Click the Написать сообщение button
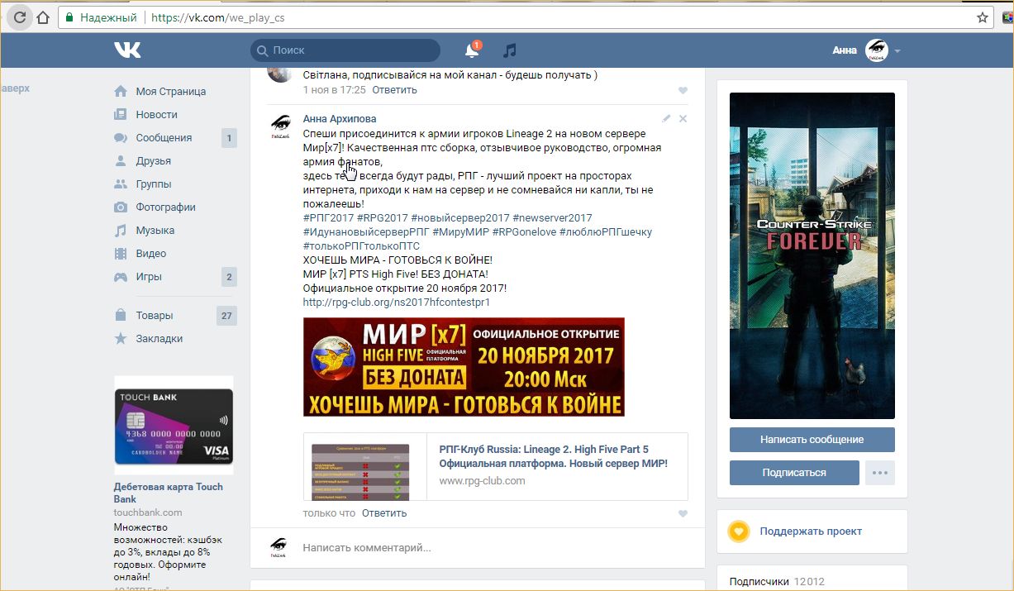The width and height of the screenshot is (1014, 591). coord(812,440)
